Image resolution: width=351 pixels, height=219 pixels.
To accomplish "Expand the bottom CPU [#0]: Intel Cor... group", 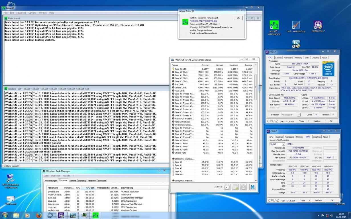I will (x=173, y=181).
